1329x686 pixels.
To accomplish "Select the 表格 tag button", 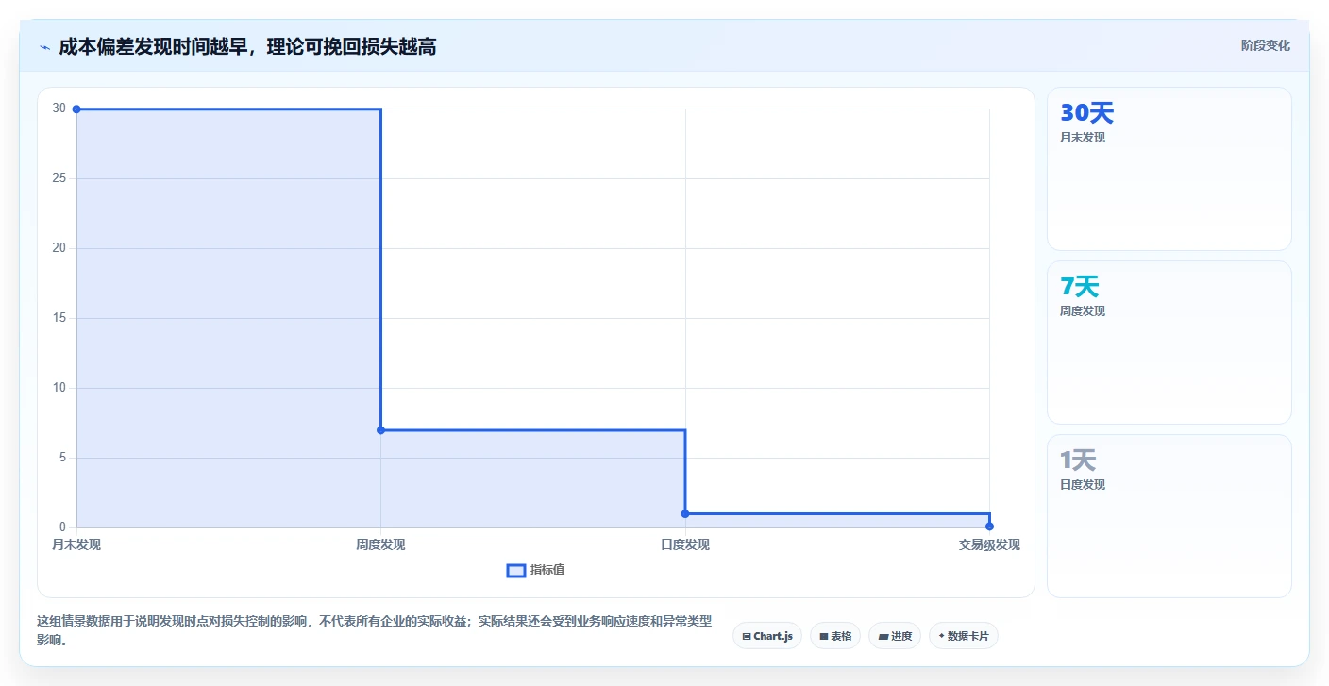I will 835,636.
